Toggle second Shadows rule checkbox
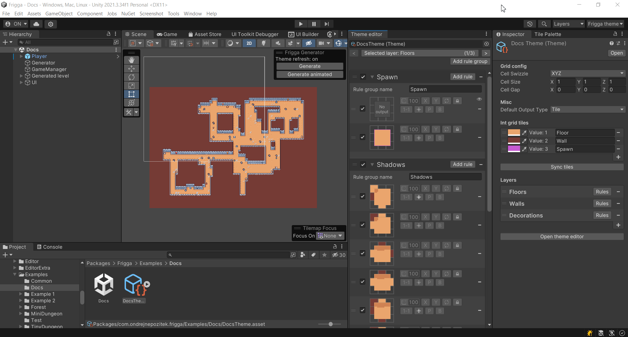Screen dimensions: 628x337 [x=362, y=225]
